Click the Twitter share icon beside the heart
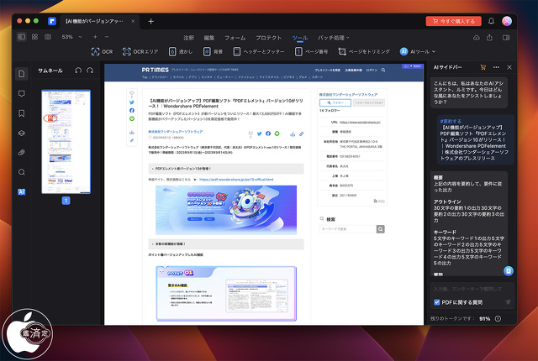 [260, 134]
